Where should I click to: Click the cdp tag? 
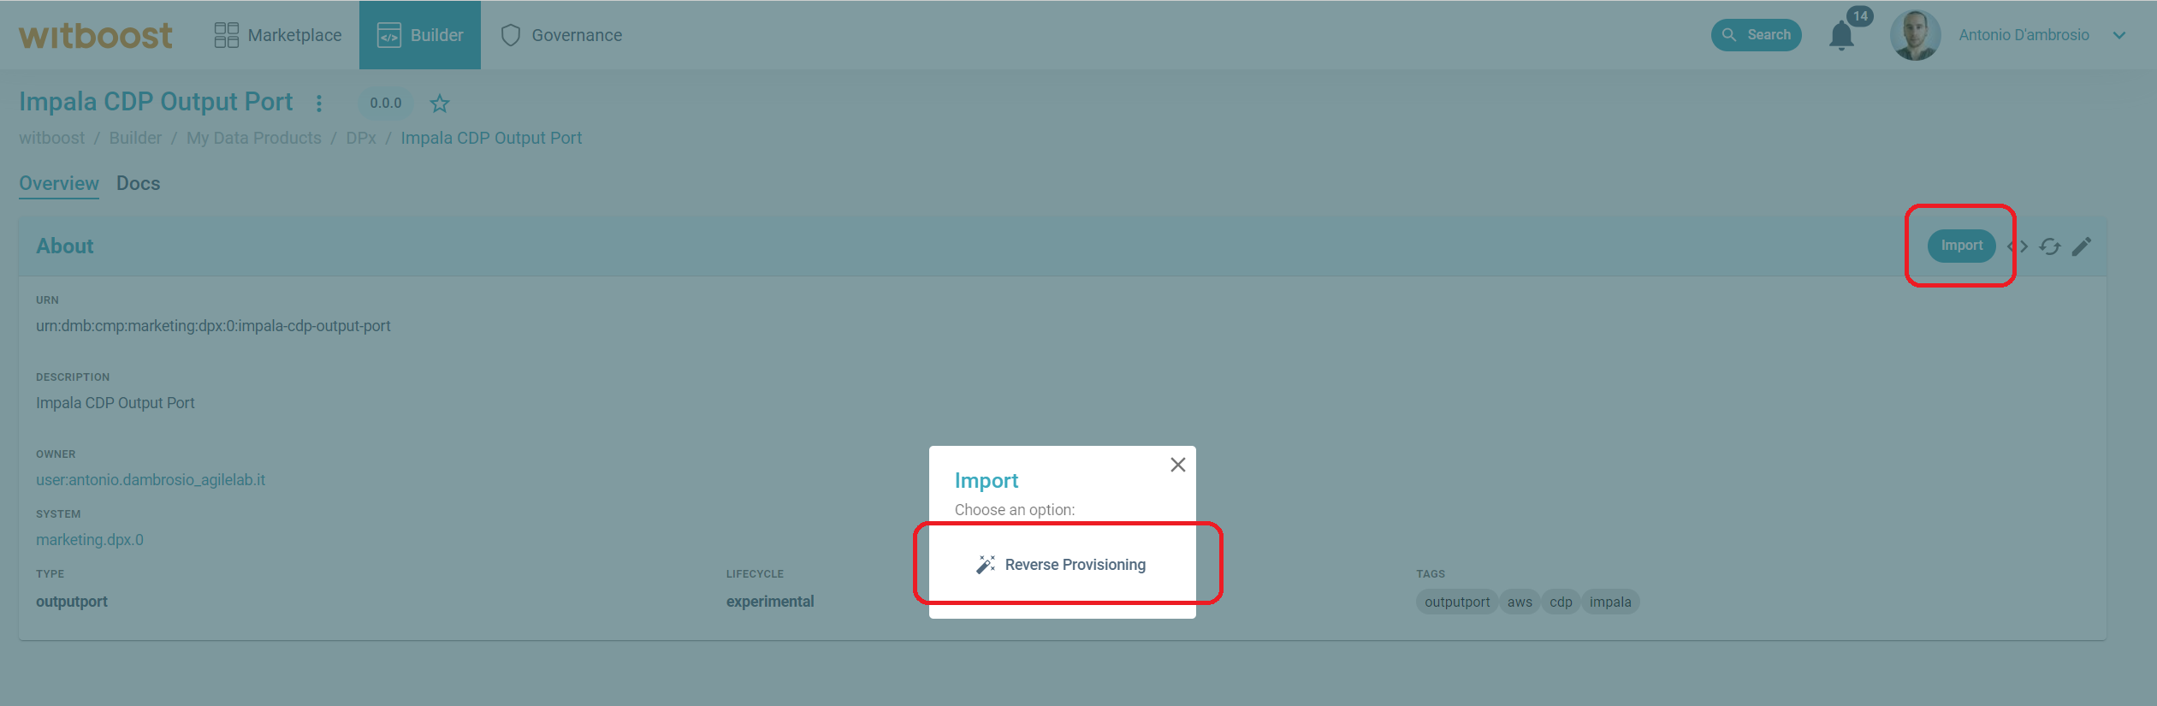pyautogui.click(x=1561, y=602)
